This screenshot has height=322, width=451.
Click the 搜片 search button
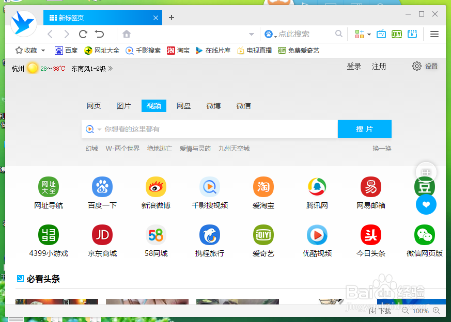[x=364, y=129]
